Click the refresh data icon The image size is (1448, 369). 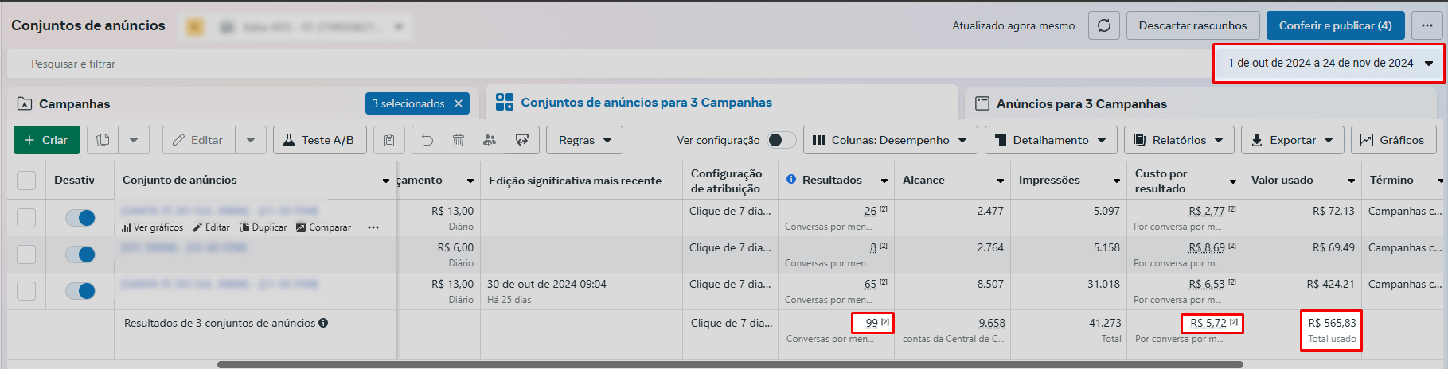tap(1104, 25)
